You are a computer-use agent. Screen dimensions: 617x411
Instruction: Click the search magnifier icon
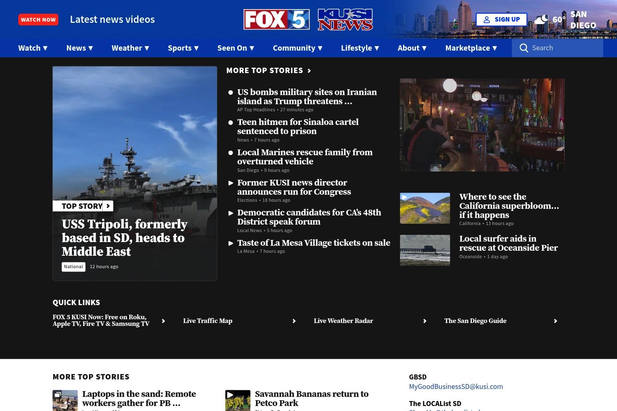point(524,48)
